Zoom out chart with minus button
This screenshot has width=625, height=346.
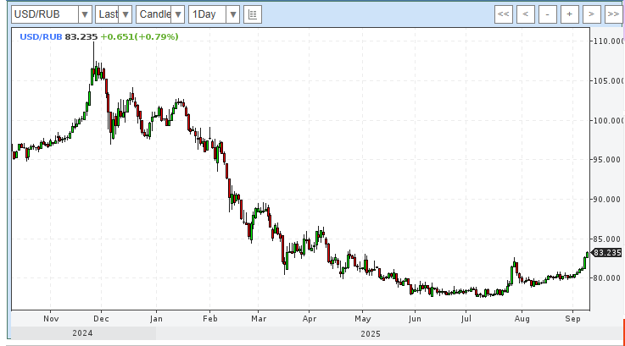coord(548,14)
